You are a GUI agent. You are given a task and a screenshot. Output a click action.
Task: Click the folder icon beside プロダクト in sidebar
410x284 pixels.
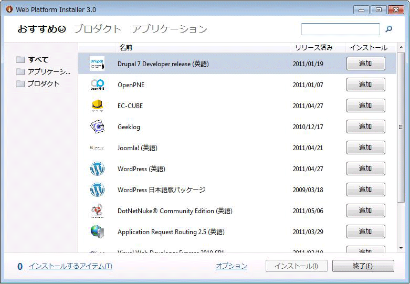(20, 83)
